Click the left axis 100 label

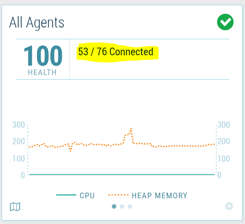click(x=18, y=159)
